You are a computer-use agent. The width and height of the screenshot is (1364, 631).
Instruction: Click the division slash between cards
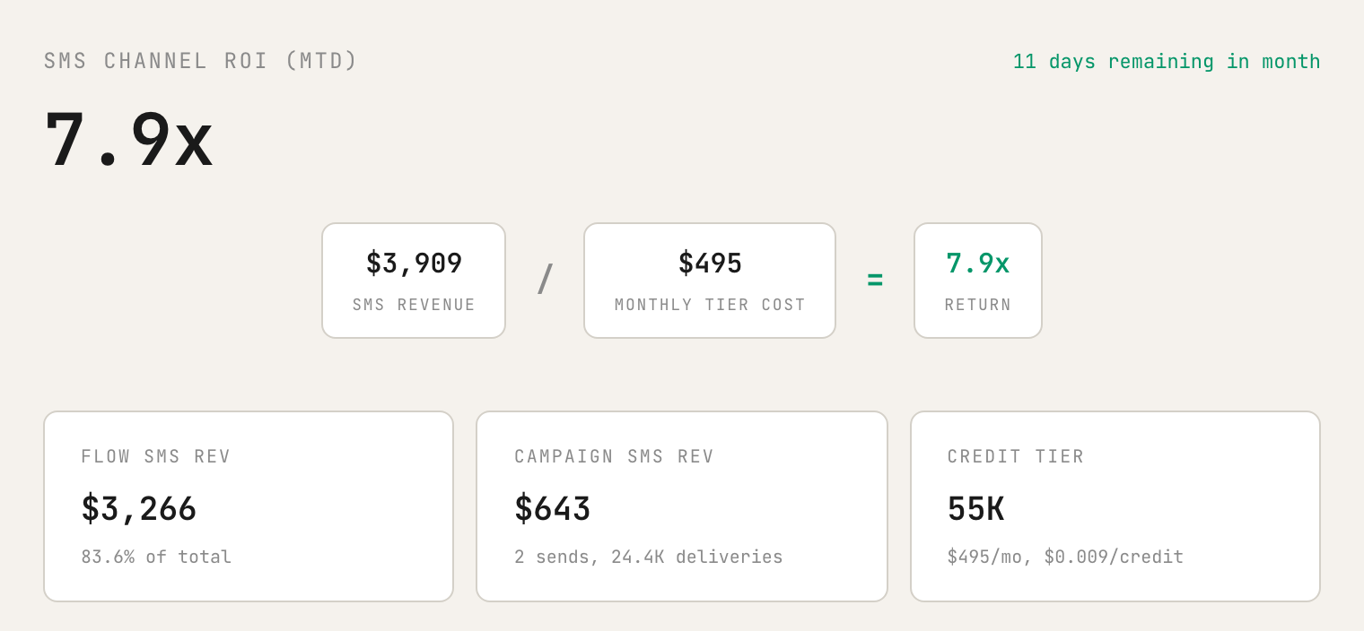[545, 279]
